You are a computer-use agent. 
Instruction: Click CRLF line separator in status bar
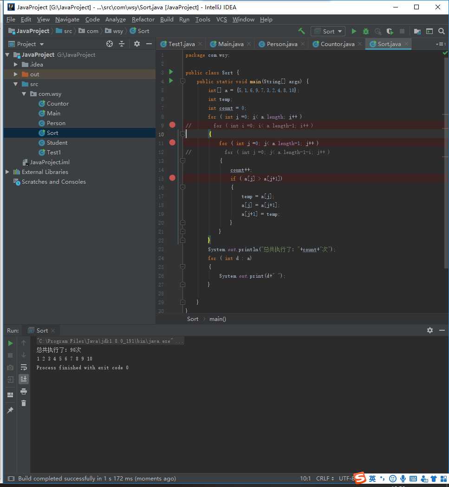[325, 478]
